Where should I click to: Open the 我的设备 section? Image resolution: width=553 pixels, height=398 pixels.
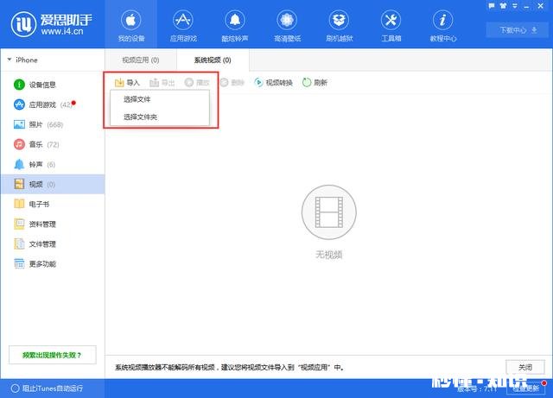coord(130,25)
